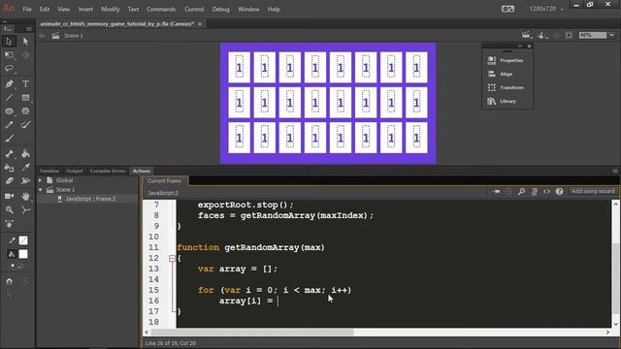
Task: Open the Debug menu
Action: click(220, 9)
